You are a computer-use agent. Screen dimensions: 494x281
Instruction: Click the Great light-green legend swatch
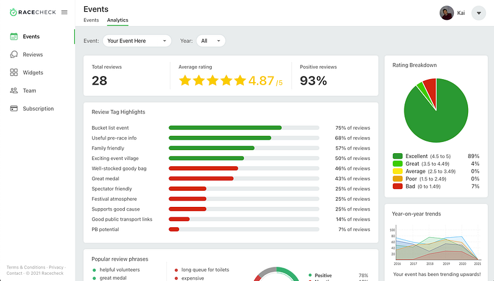click(x=398, y=164)
